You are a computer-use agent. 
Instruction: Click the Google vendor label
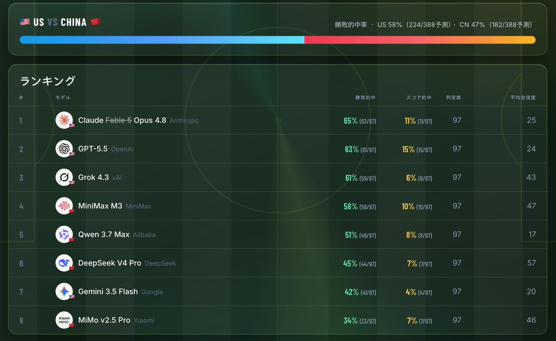click(152, 292)
